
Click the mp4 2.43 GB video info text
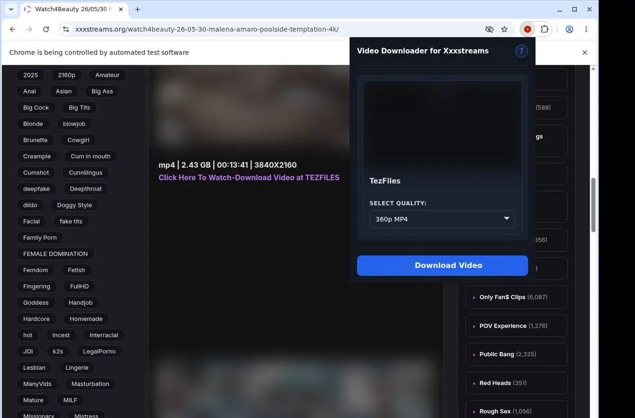coord(228,165)
